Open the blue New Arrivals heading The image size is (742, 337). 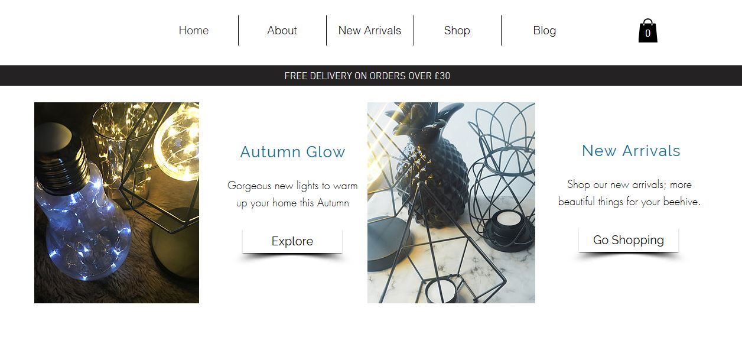click(x=631, y=151)
